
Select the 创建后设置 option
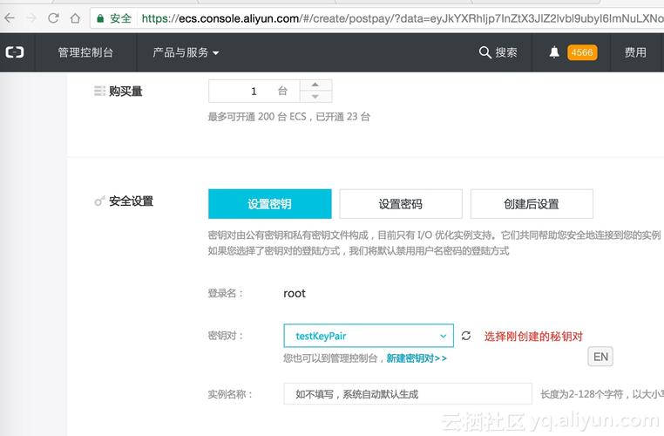point(532,204)
